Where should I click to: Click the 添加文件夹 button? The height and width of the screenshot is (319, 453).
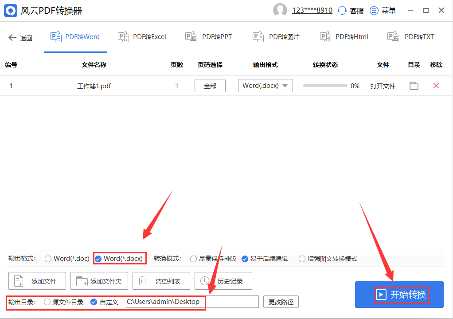[99, 281]
